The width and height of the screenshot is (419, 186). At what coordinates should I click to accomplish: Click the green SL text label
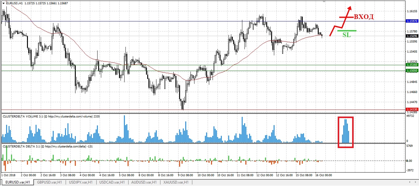pos(347,35)
